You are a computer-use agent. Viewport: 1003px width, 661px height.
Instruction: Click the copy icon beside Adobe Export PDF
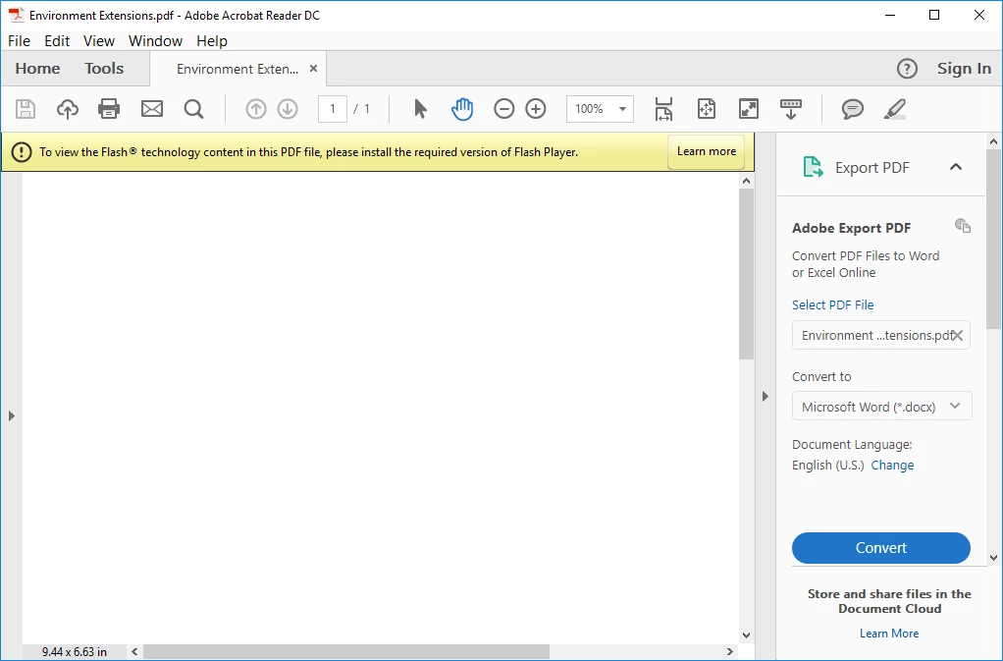pyautogui.click(x=963, y=225)
